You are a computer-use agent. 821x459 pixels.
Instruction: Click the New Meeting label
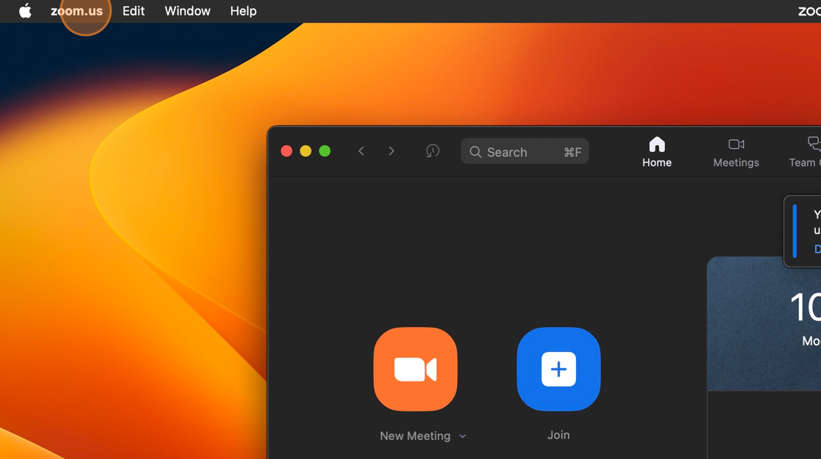[x=415, y=436]
